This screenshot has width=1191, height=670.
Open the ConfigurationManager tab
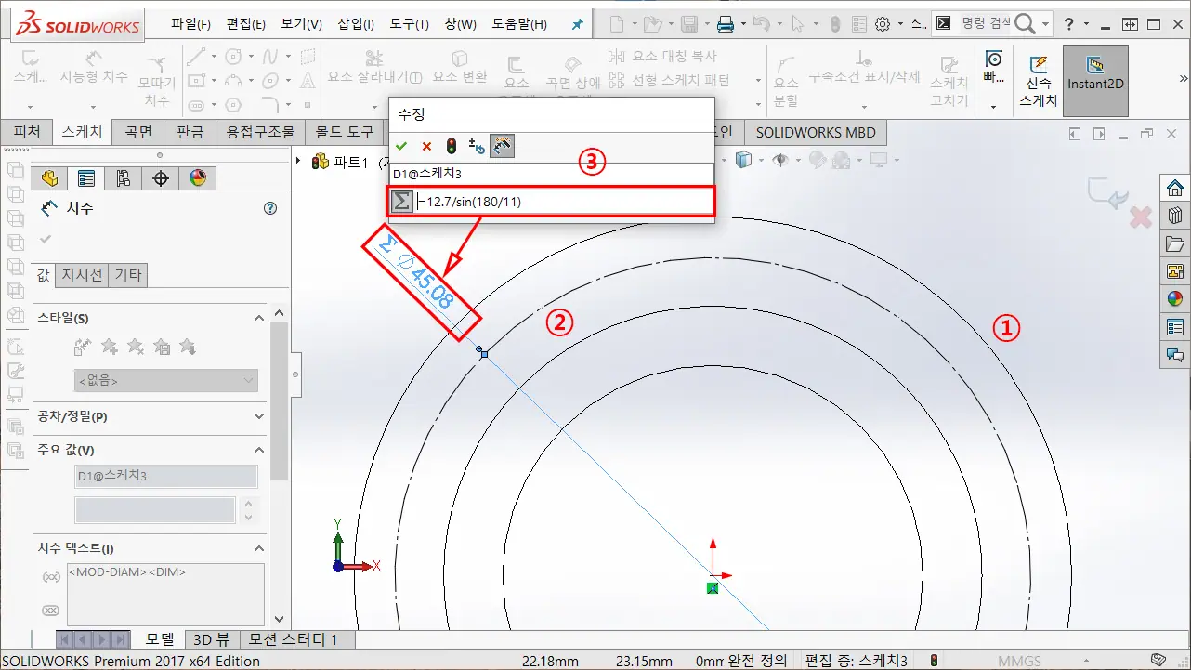pyautogui.click(x=124, y=178)
